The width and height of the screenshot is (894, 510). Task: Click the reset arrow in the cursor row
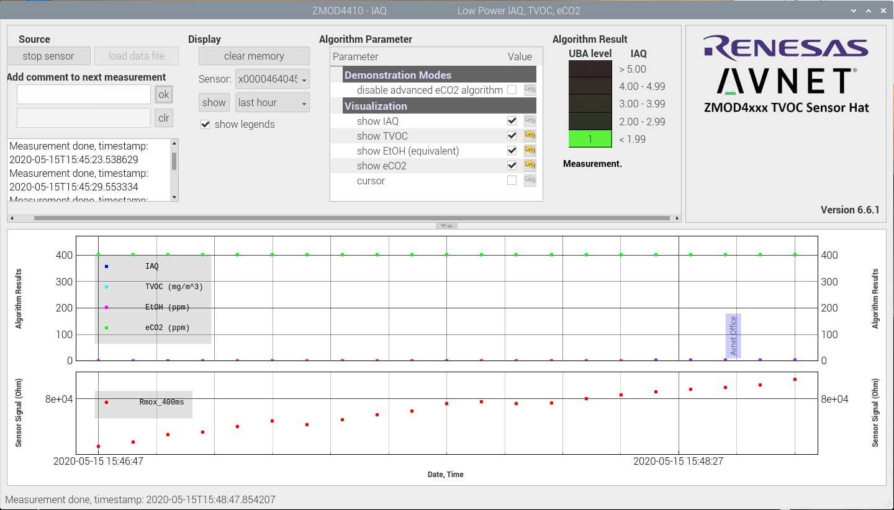pyautogui.click(x=530, y=181)
